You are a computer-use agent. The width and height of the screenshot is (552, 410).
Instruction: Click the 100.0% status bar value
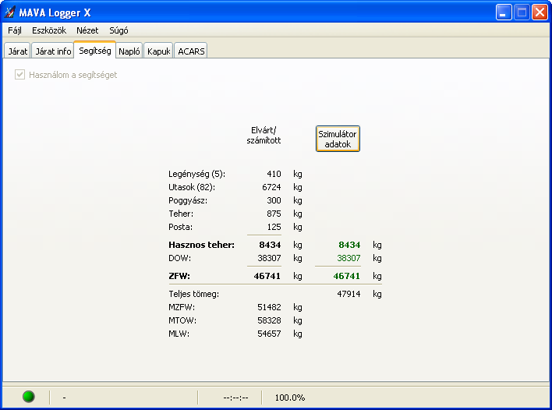point(290,398)
